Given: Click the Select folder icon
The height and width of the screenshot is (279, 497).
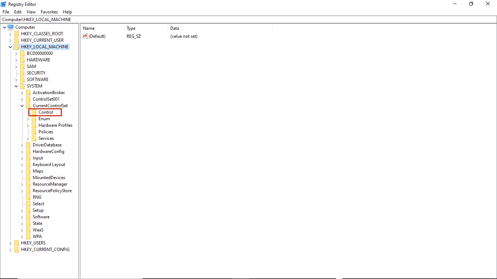Looking at the screenshot, I should coord(28,204).
